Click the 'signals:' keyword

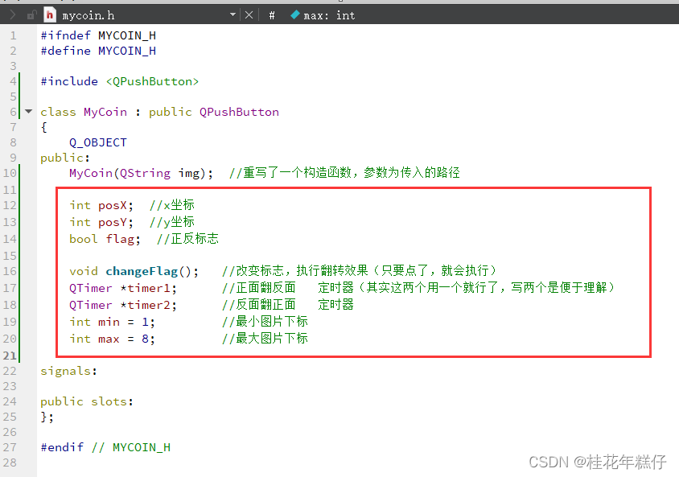(69, 372)
